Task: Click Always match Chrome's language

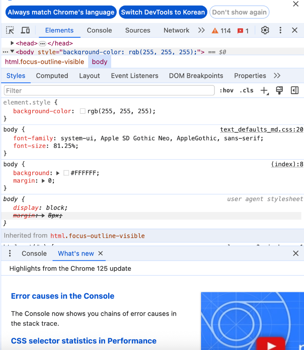Action: point(61,12)
